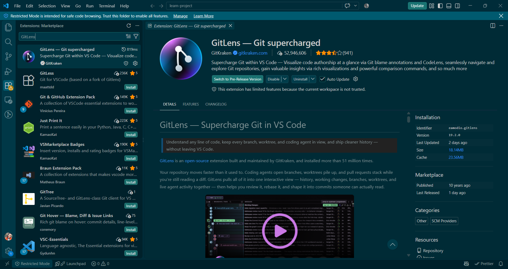Toggle the primary side bar layout button
This screenshot has height=269, width=508.
pos(440,6)
